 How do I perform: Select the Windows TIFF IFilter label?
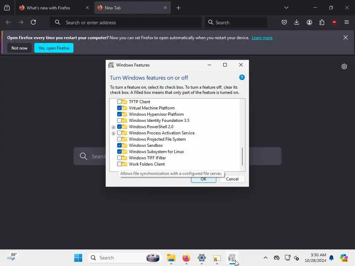pos(147,158)
